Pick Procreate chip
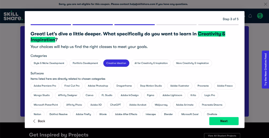 click(203, 86)
